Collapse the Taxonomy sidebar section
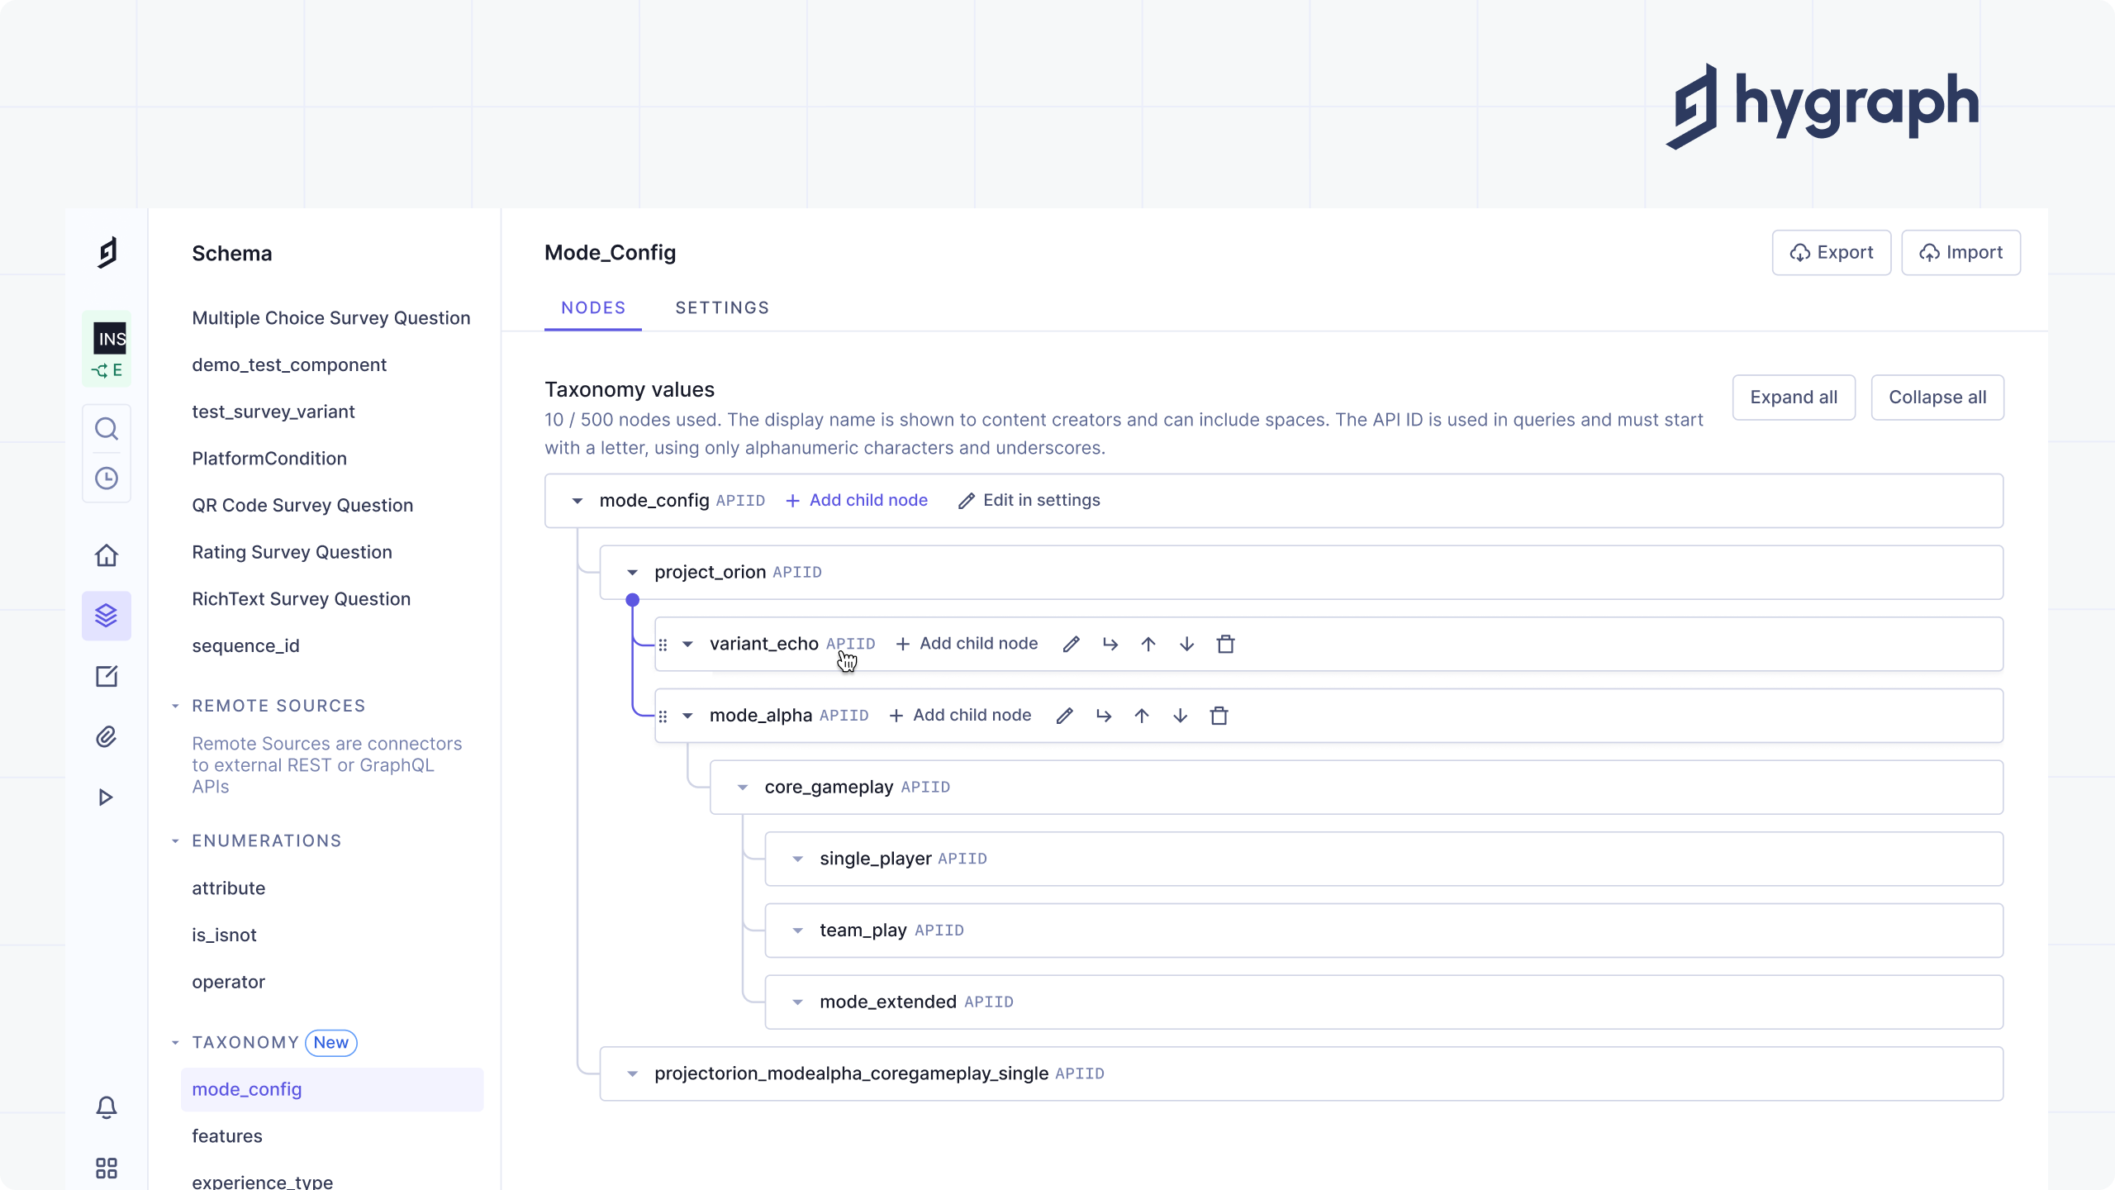 [175, 1043]
